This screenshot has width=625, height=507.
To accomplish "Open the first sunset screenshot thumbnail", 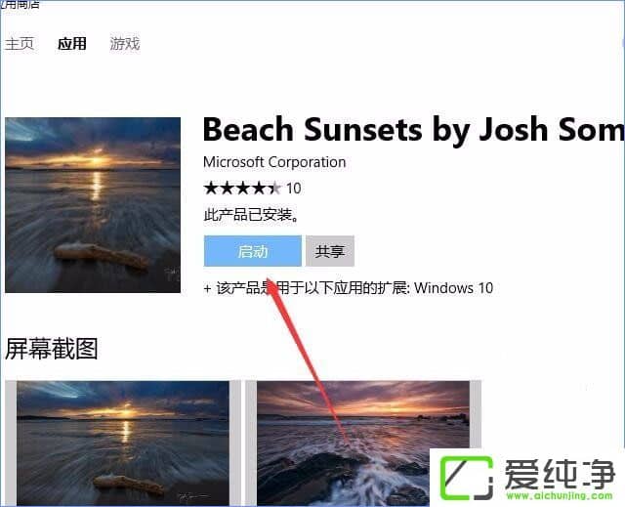I will point(123,444).
